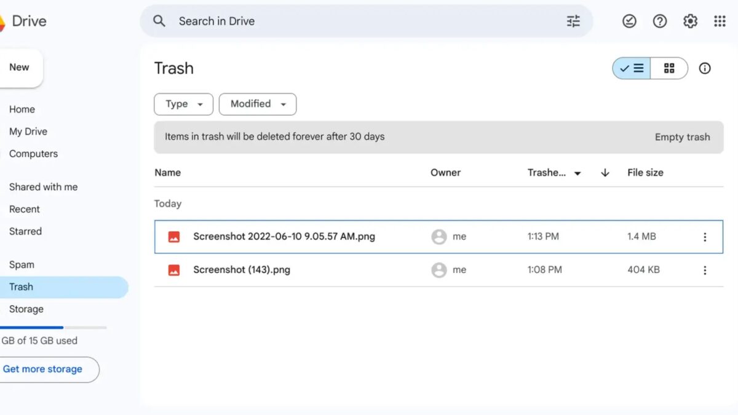Reverse sort direction with the arrow icon
Screen dimensions: 738x415
[605, 173]
